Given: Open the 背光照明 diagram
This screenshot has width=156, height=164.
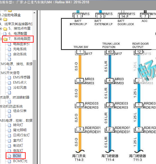Looking at the screenshot, I should pos(20,130).
